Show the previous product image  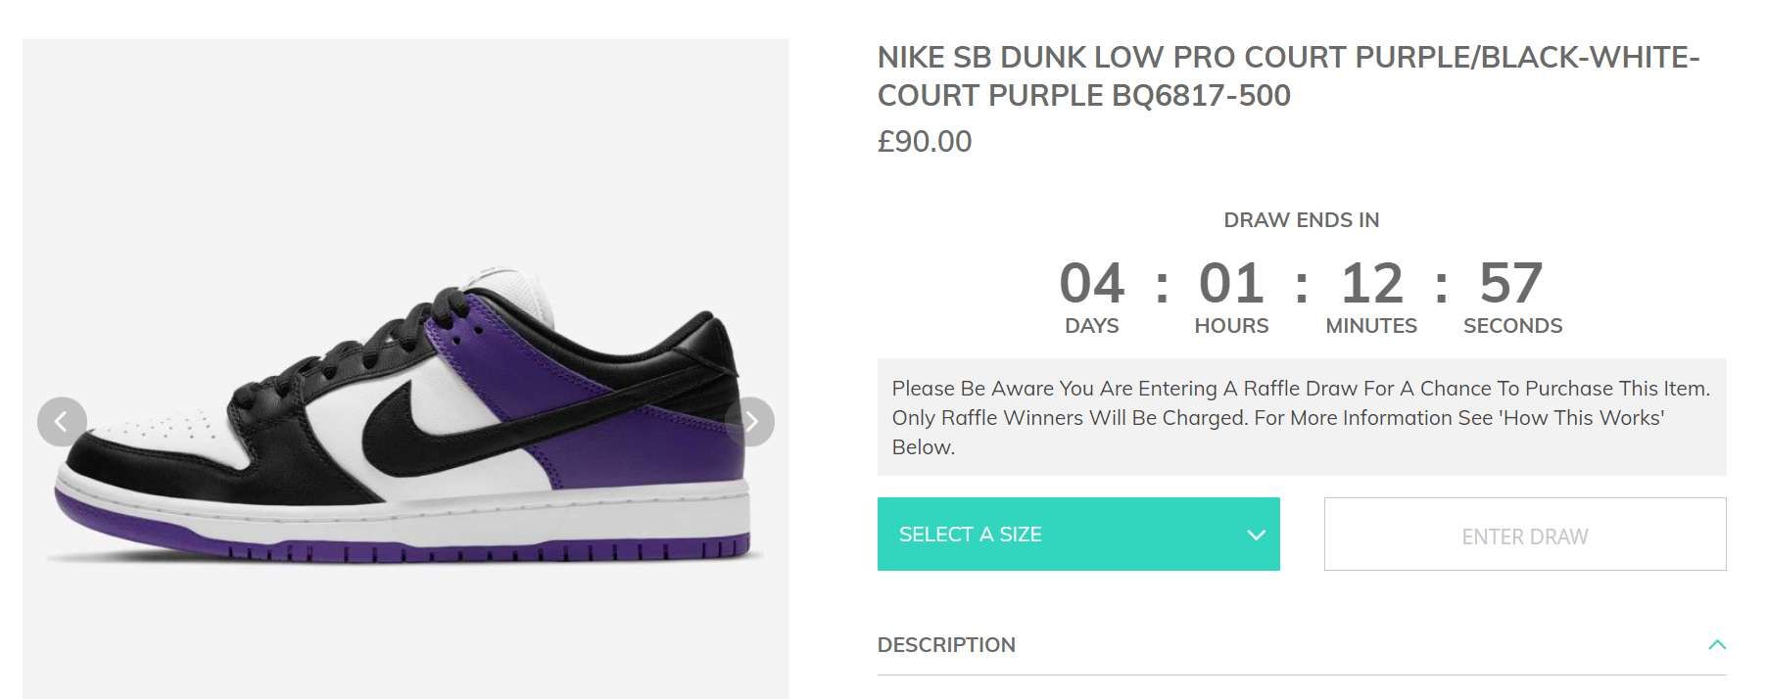62,422
